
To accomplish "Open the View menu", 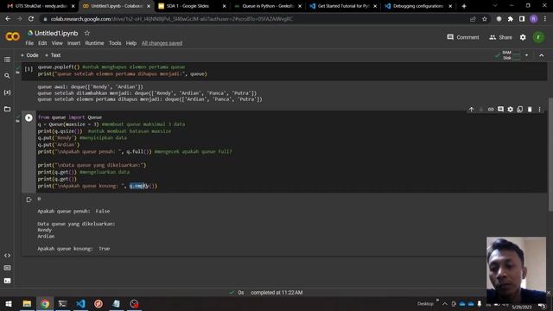I will (57, 43).
